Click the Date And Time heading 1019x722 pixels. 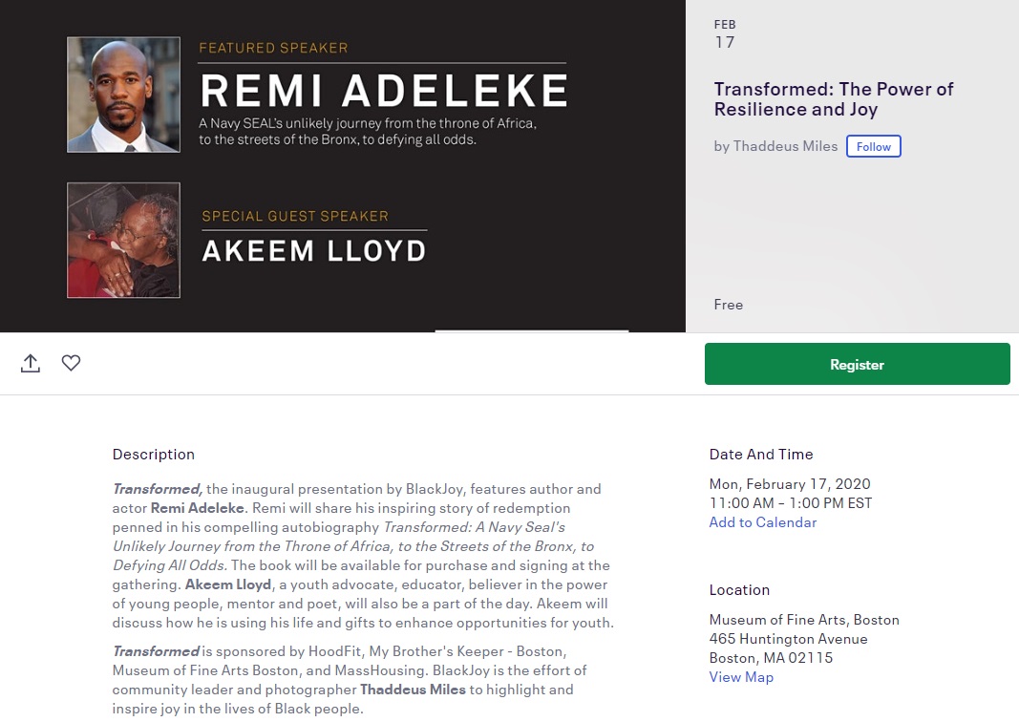click(x=761, y=455)
